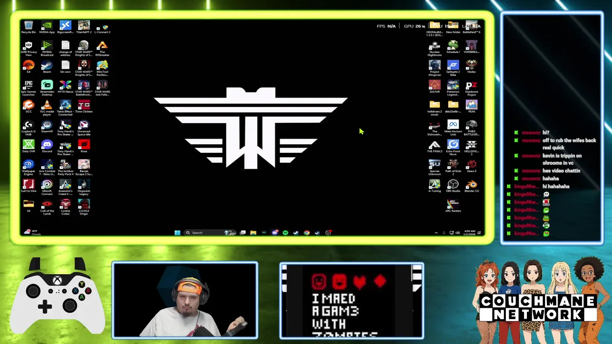
Task: Open the volume control in system tray
Action: [x=458, y=233]
